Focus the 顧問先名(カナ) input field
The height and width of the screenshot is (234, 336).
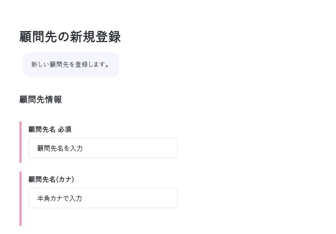click(103, 198)
